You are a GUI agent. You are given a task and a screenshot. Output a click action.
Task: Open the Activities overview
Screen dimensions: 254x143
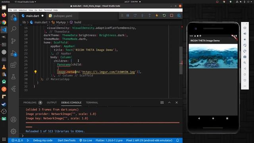pyautogui.click(x=6, y=2)
